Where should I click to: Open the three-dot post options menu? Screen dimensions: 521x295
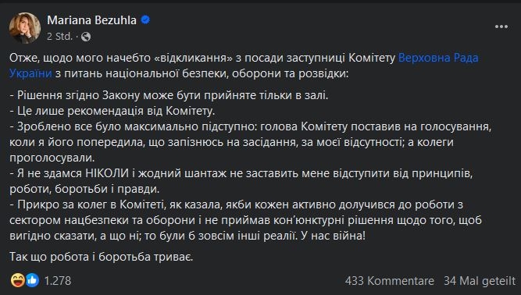pyautogui.click(x=501, y=27)
